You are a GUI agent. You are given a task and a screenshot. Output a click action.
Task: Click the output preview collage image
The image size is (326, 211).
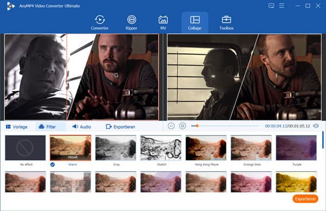click(x=244, y=77)
